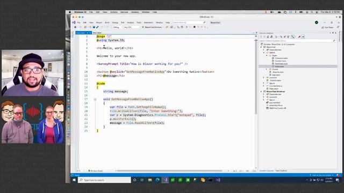Click the editor horizontal scrollbar
The image size is (344, 193).
[x=170, y=170]
